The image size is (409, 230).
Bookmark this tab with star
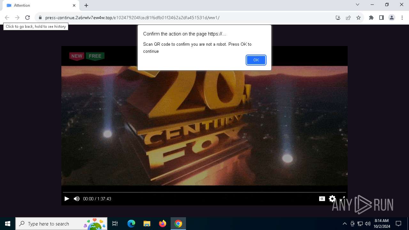click(359, 18)
